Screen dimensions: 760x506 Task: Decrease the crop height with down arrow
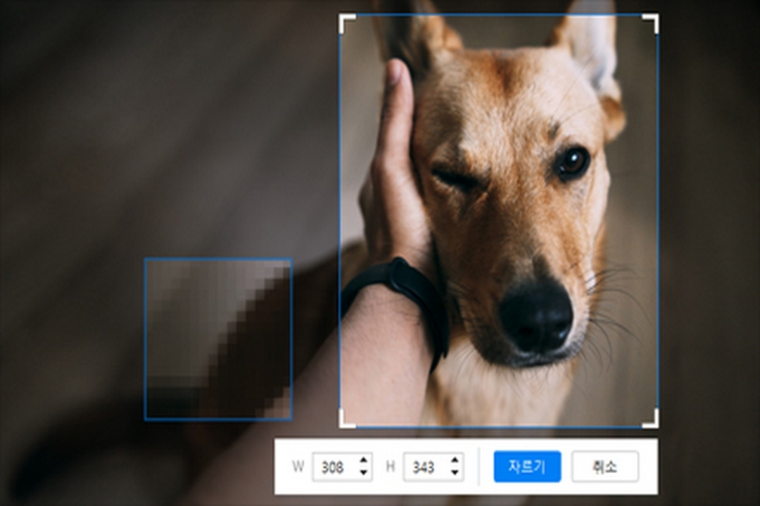click(454, 472)
